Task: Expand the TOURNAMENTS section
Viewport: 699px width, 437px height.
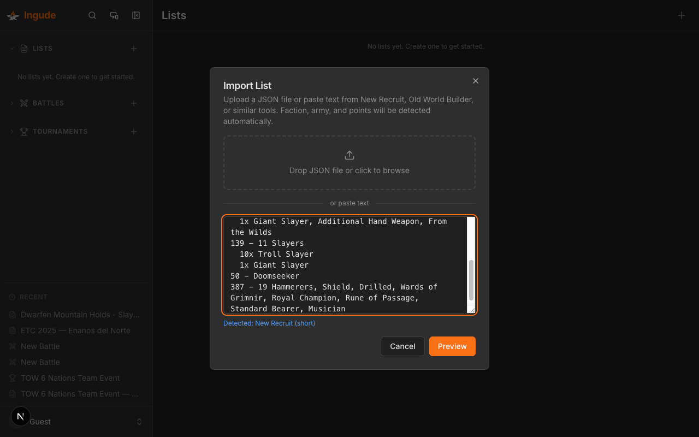Action: click(x=11, y=131)
